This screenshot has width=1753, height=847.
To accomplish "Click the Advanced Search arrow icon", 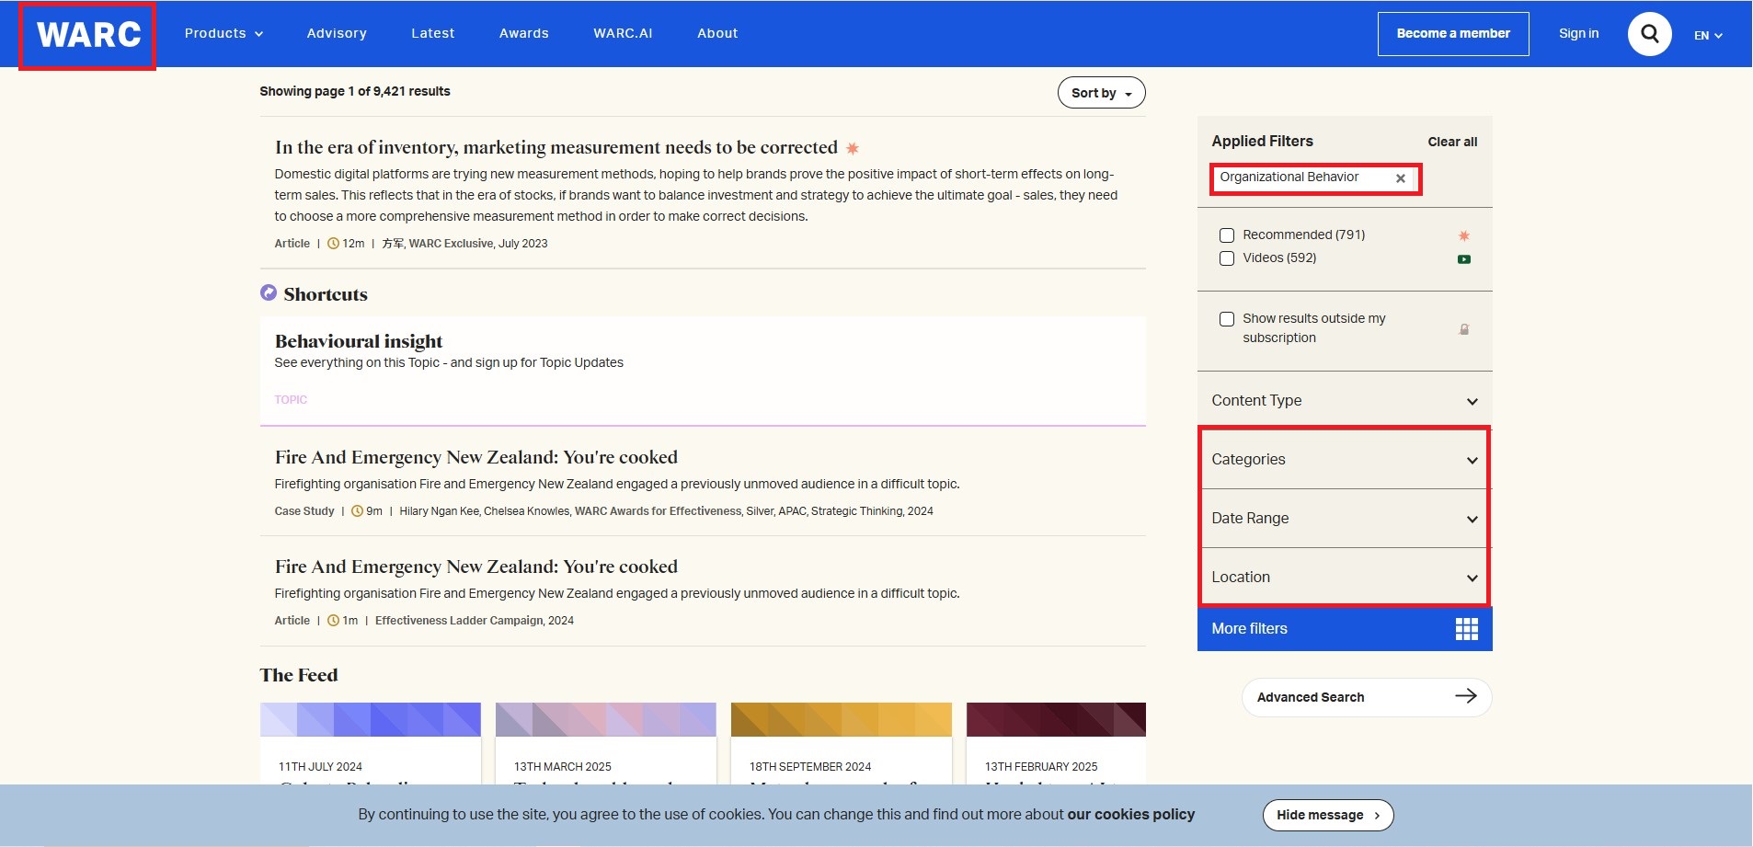I will coord(1465,696).
